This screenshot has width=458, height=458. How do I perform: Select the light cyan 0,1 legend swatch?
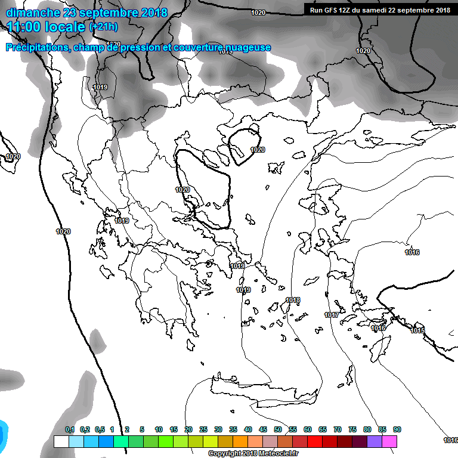tap(76, 441)
